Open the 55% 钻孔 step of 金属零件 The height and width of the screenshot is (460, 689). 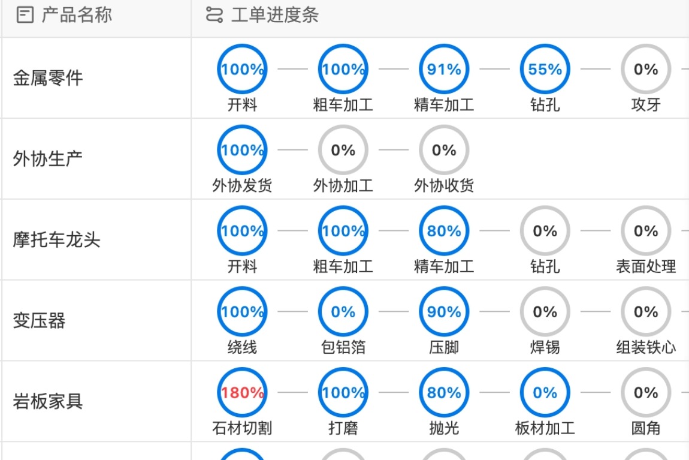tap(544, 68)
